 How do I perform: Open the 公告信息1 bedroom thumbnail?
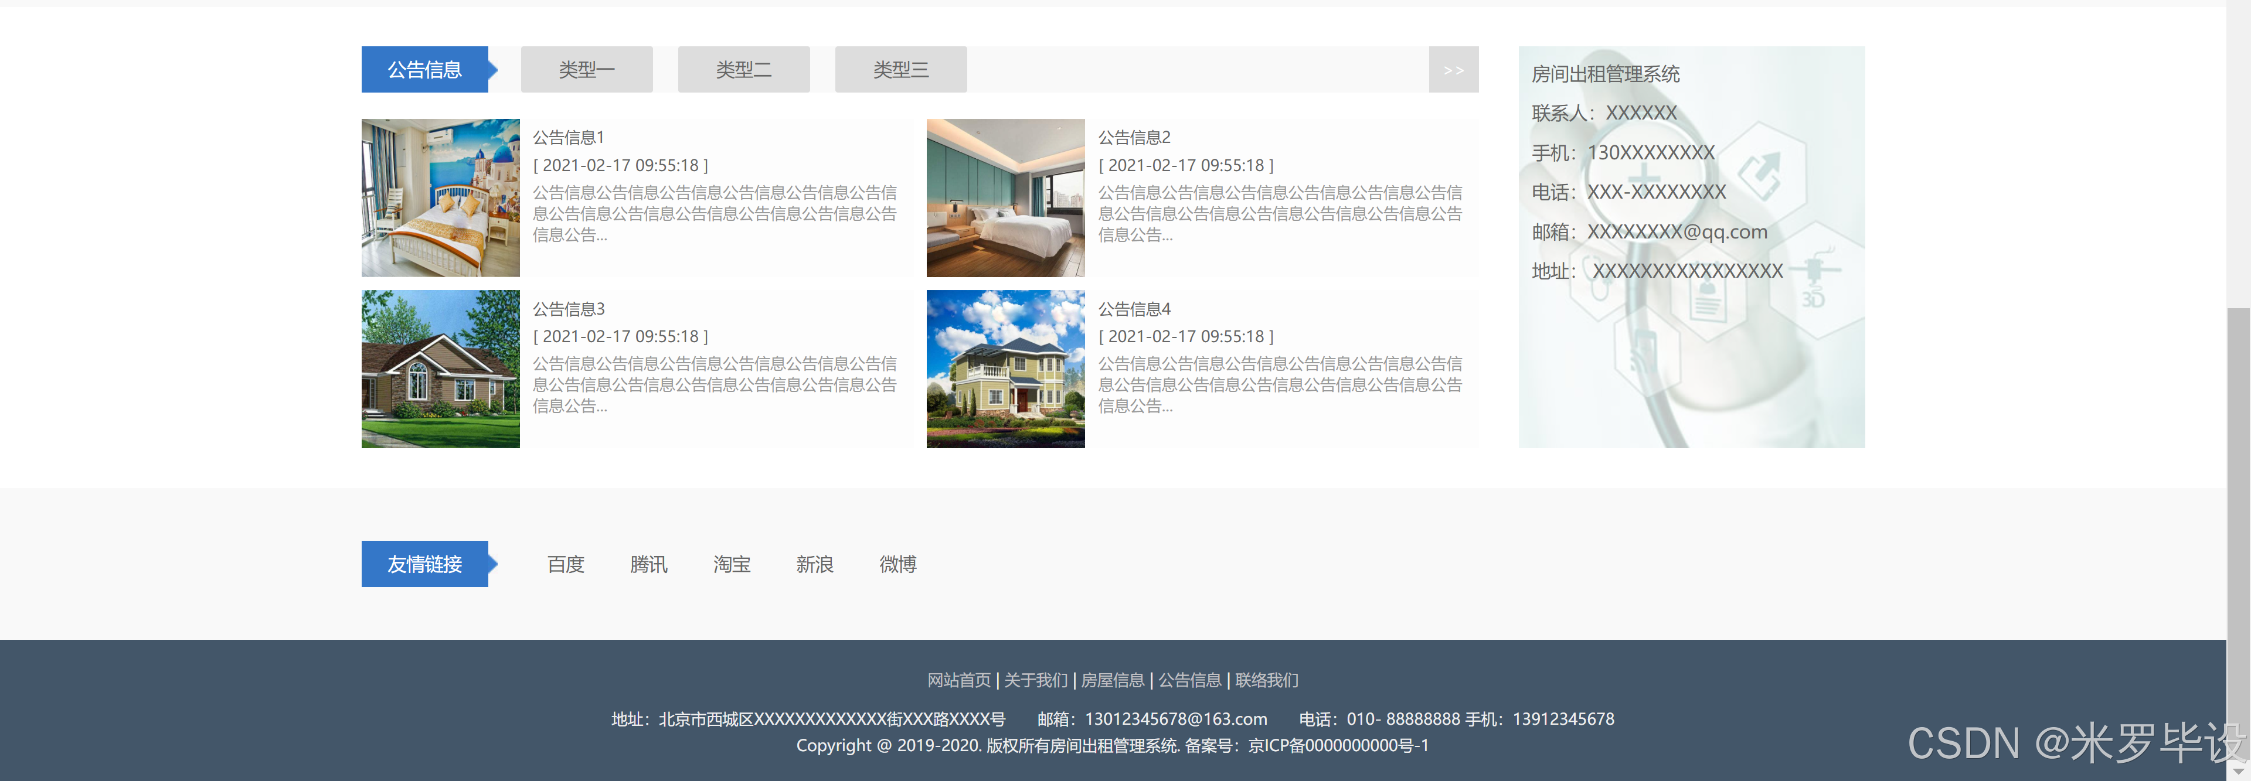tap(440, 197)
